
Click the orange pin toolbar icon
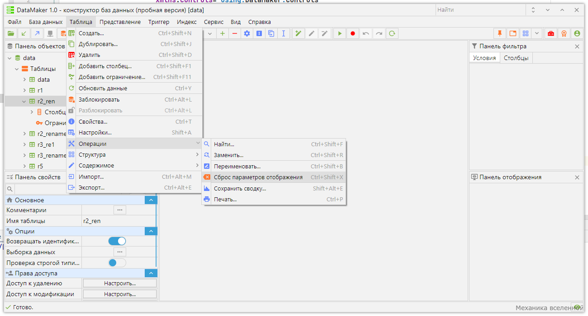click(x=500, y=33)
